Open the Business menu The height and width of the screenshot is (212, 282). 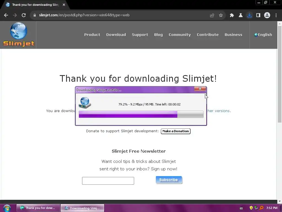pos(234,35)
